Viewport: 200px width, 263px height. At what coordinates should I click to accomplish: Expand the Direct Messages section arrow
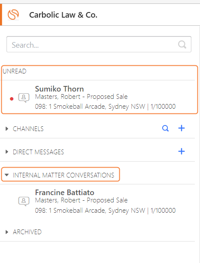click(x=7, y=152)
